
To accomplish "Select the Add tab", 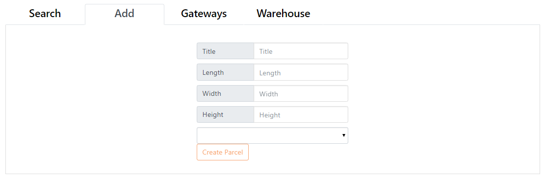I will (x=125, y=14).
